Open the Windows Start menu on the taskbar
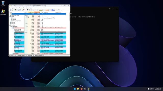The width and height of the screenshot is (163, 91). click(75, 89)
